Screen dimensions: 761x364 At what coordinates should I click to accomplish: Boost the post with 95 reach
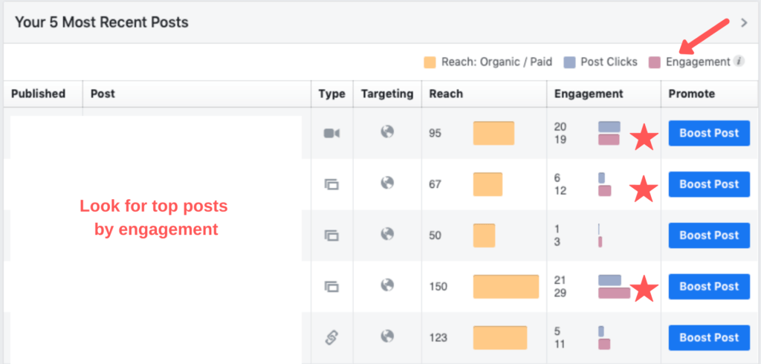709,133
